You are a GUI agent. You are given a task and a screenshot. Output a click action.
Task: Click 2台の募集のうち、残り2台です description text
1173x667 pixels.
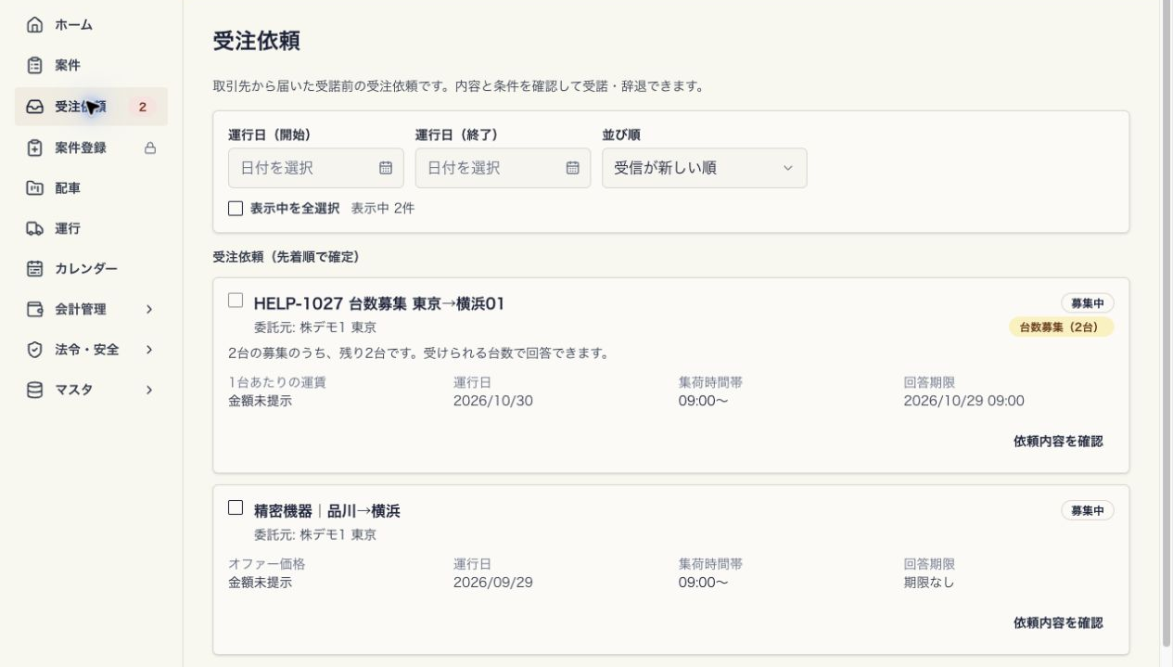click(418, 353)
